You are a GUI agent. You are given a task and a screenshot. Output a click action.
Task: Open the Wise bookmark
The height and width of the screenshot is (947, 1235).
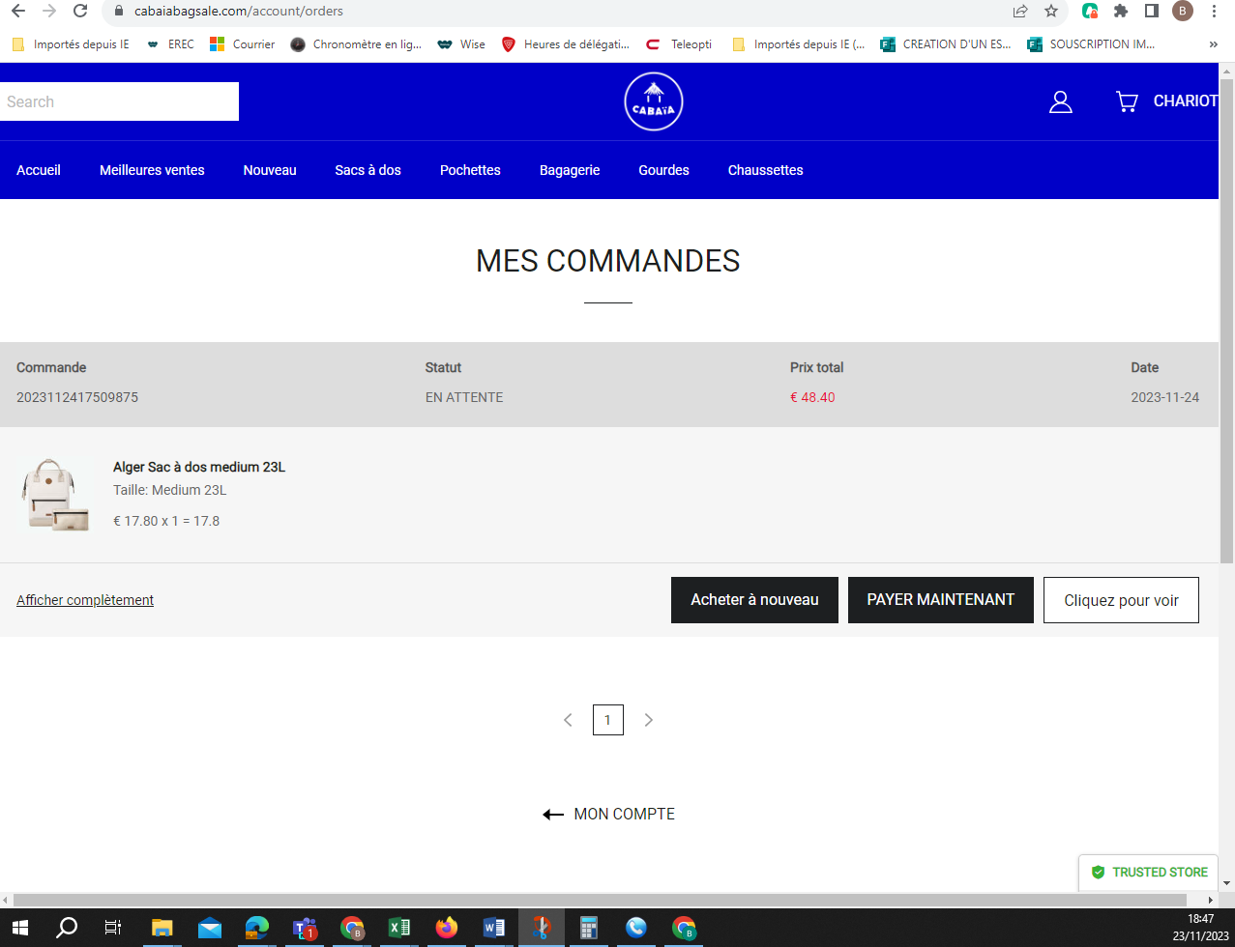[x=461, y=43]
